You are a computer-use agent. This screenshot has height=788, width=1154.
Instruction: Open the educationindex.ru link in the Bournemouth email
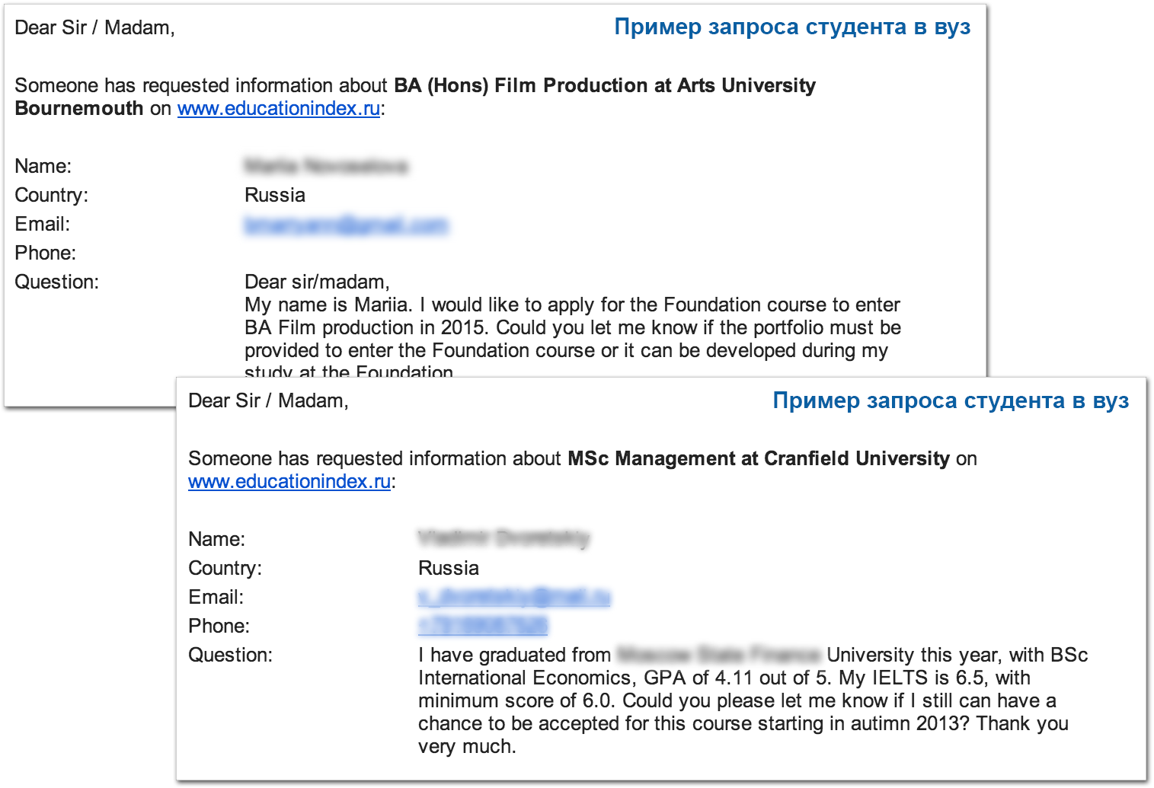(x=278, y=108)
